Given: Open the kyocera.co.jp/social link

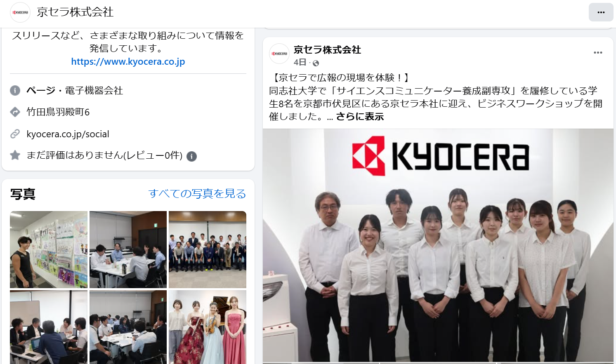Looking at the screenshot, I should 68,134.
